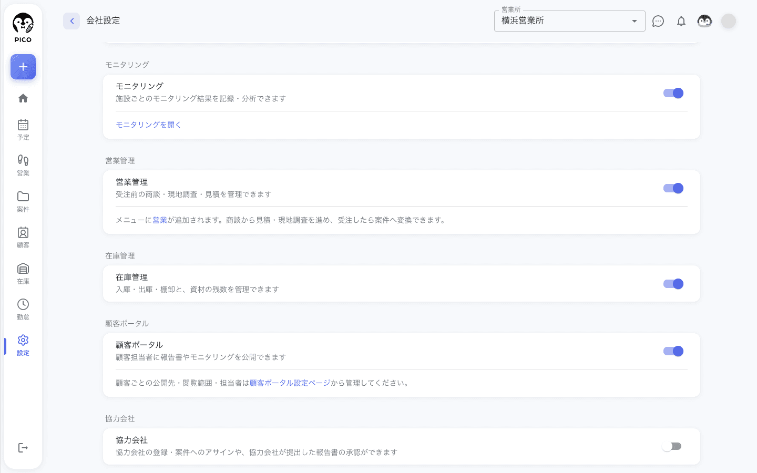The image size is (757, 473).
Task: Click the logout icon in sidebar
Action: click(x=23, y=448)
